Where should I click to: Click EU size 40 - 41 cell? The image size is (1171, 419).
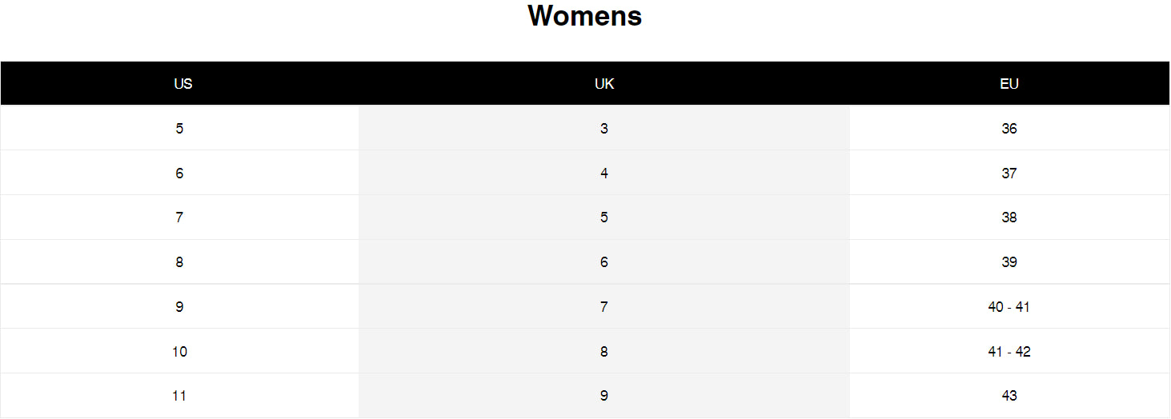coord(1009,307)
